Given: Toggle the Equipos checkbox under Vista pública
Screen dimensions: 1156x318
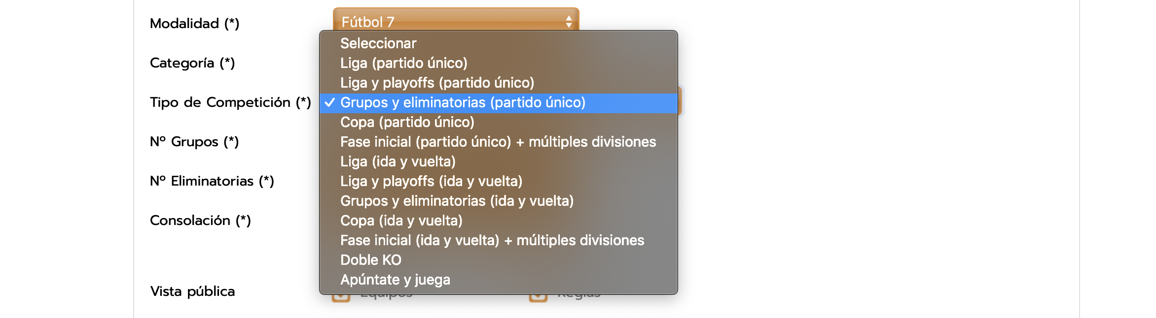Looking at the screenshot, I should click(341, 297).
